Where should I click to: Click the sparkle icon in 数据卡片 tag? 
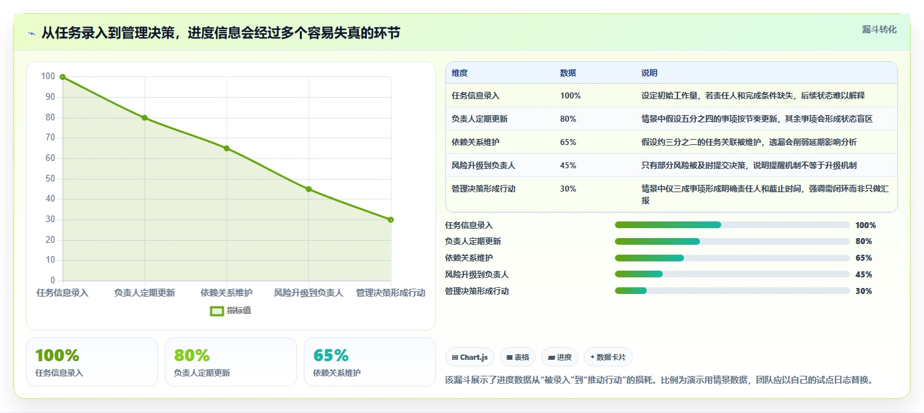[592, 357]
